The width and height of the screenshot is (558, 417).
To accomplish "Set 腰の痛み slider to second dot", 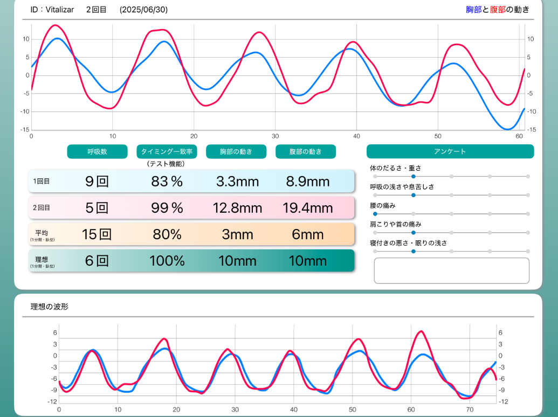I will [413, 214].
